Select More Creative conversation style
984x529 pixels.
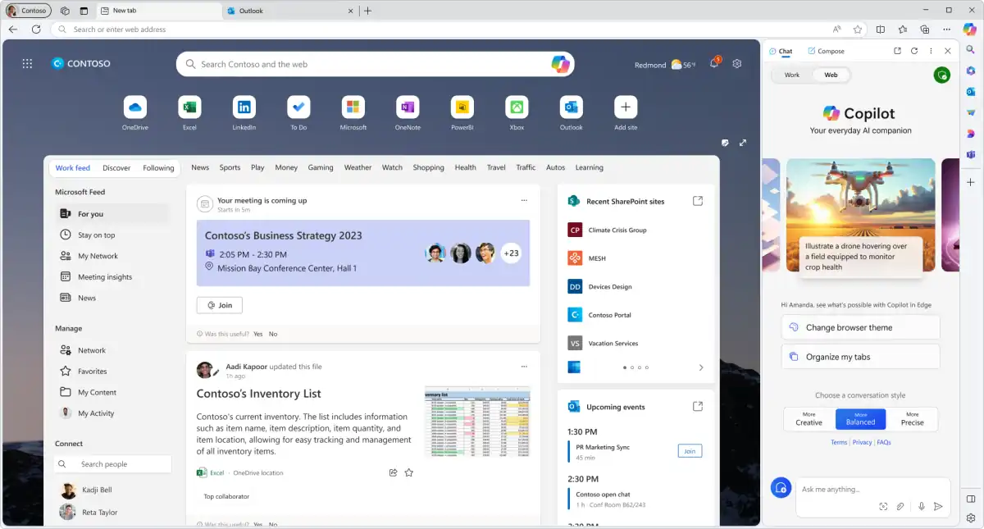[x=809, y=419]
